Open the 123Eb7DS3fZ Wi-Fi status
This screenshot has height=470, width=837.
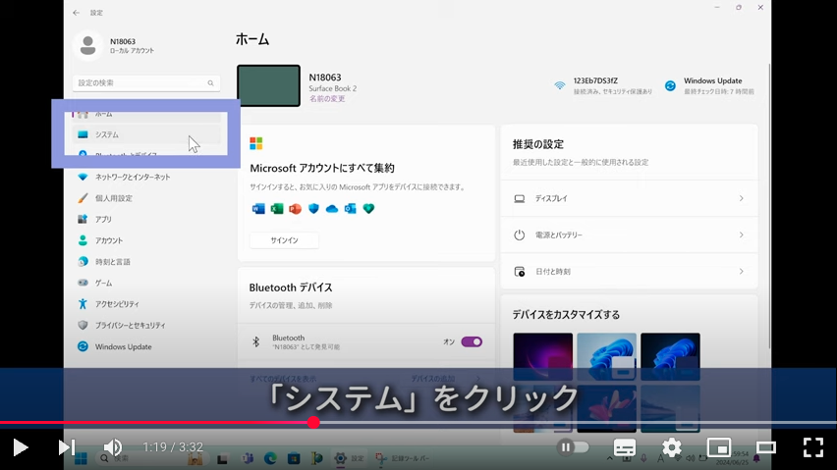pos(603,85)
